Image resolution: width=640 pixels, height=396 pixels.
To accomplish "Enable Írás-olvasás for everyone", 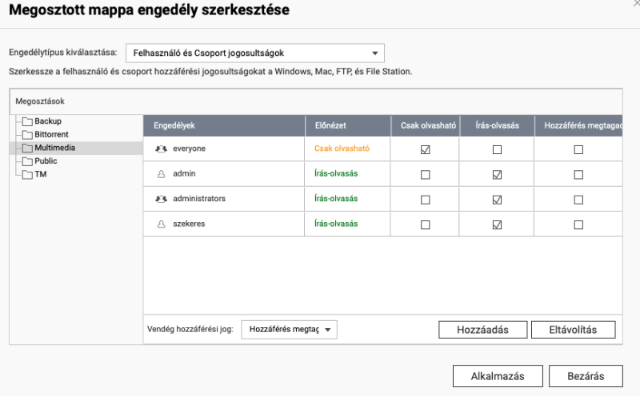I will click(497, 149).
